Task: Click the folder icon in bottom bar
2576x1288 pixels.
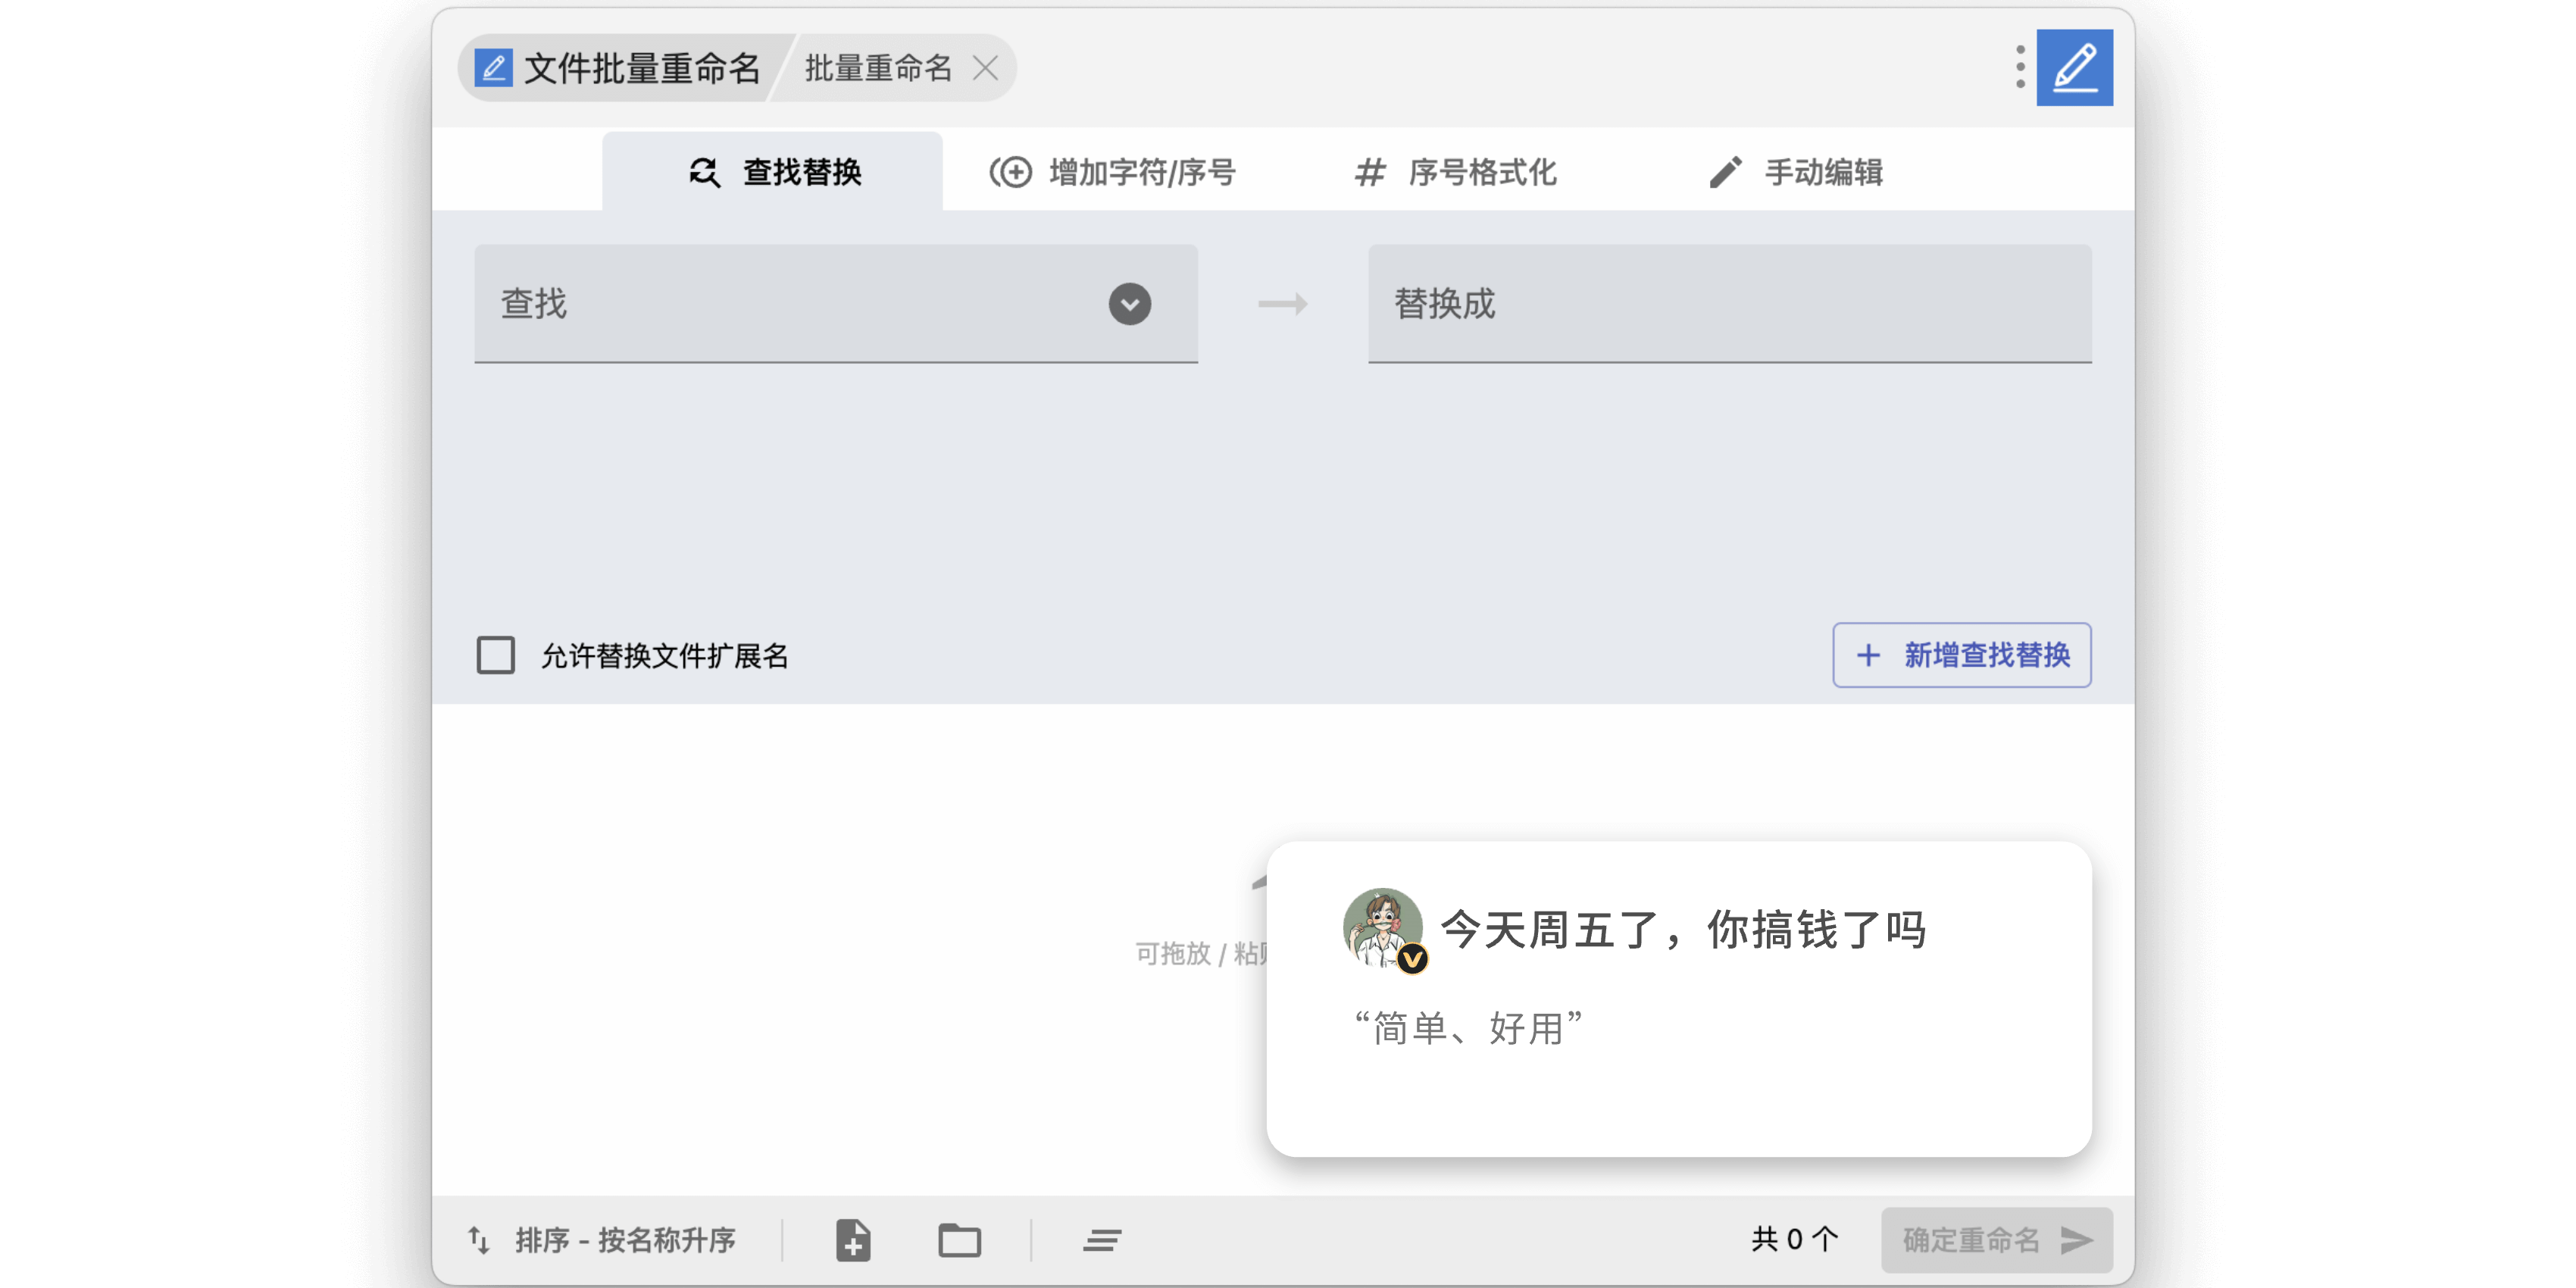Action: point(959,1240)
